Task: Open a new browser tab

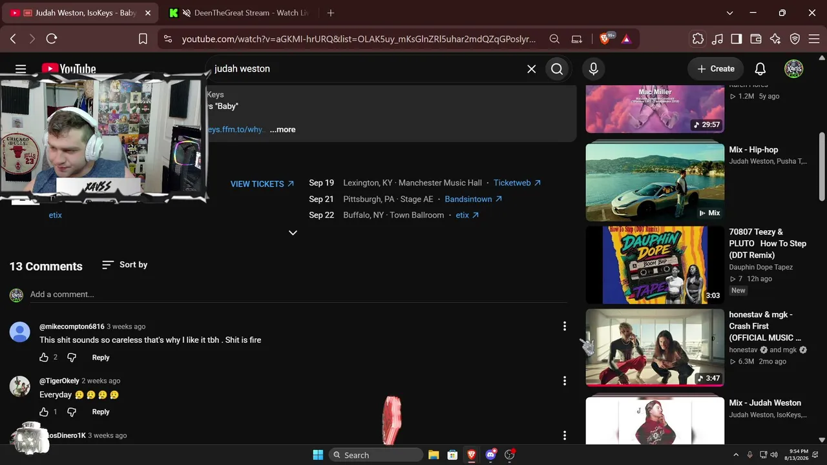Action: (x=331, y=13)
